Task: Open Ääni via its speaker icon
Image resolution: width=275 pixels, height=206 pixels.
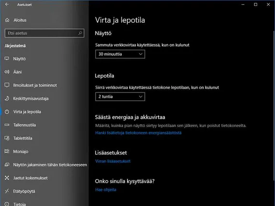Action: click(x=7, y=72)
